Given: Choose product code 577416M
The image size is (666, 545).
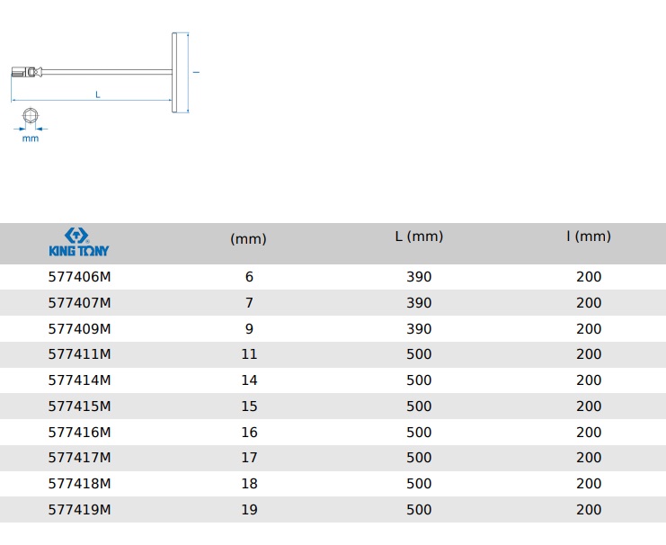Looking at the screenshot, I should 79,433.
